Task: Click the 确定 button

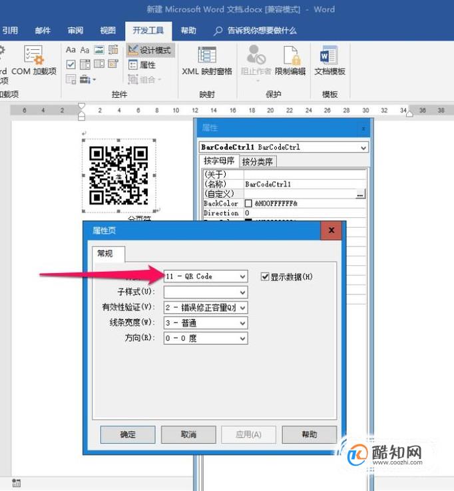Action: 128,434
